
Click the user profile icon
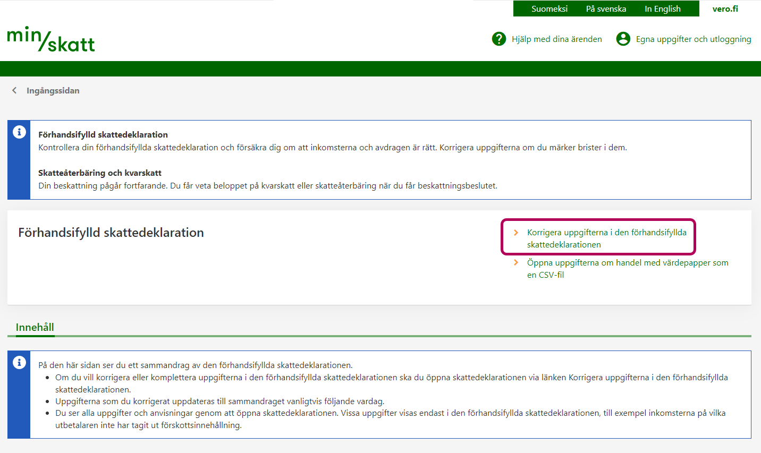(623, 39)
